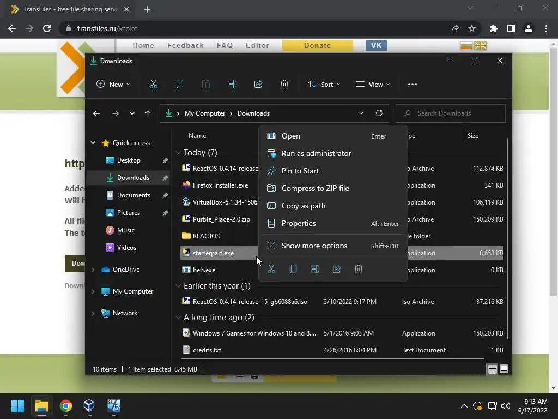Collapse the Quick access tree
Image resolution: width=558 pixels, height=419 pixels.
pos(93,143)
